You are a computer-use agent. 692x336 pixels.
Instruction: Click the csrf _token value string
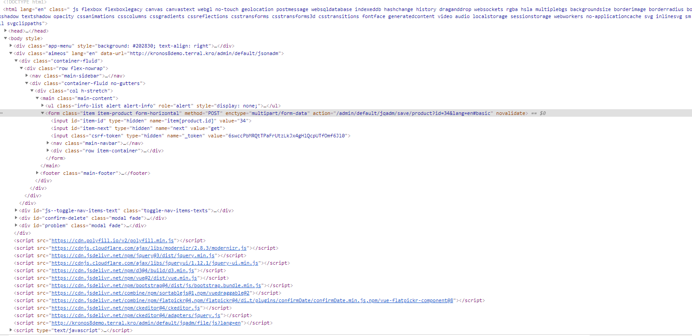[x=287, y=136]
